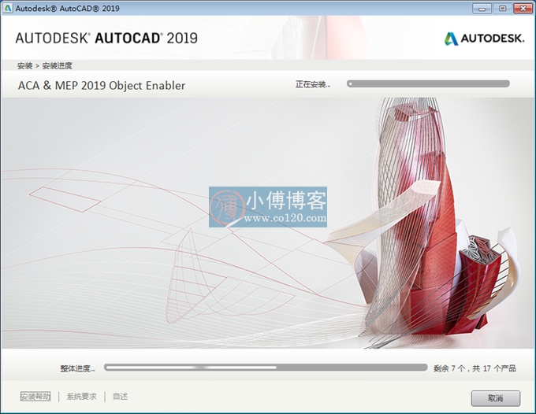Click the '安装 > 安装进度' breadcrumb text
The width and height of the screenshot is (536, 414).
tap(45, 65)
